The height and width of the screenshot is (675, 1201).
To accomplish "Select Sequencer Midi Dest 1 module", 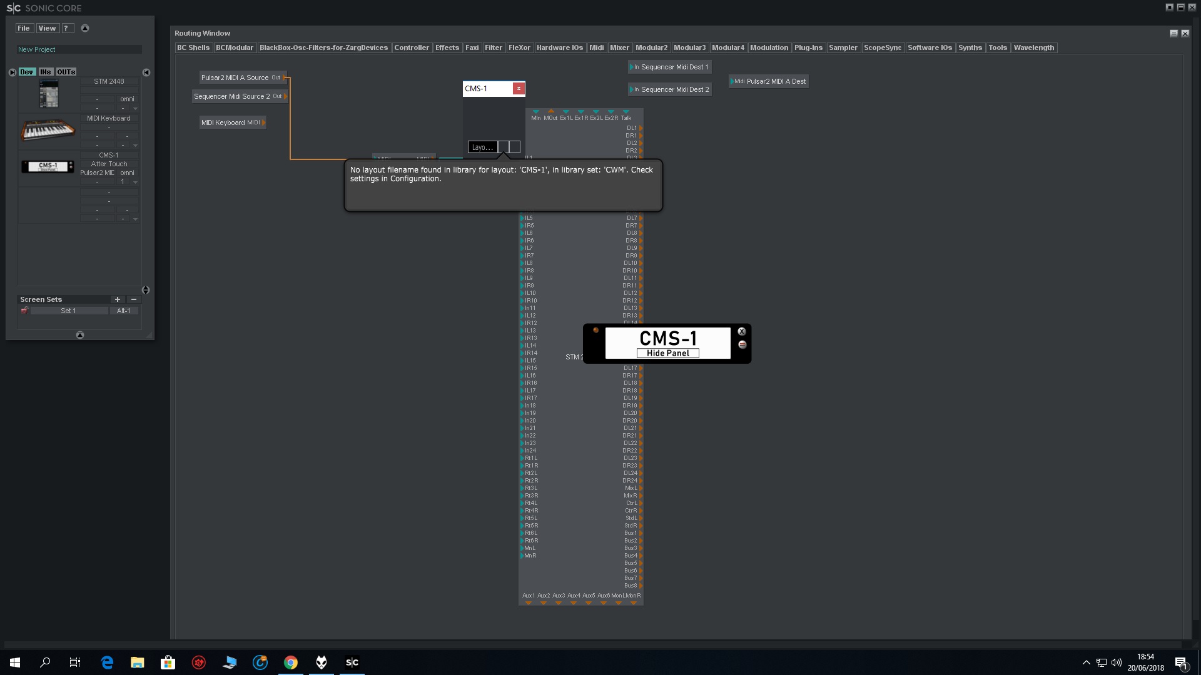I will [670, 67].
